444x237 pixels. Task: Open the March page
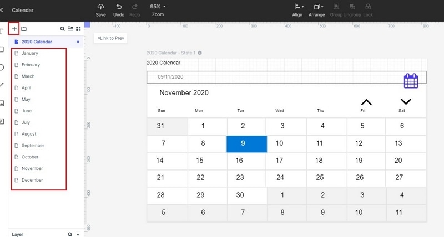point(28,76)
